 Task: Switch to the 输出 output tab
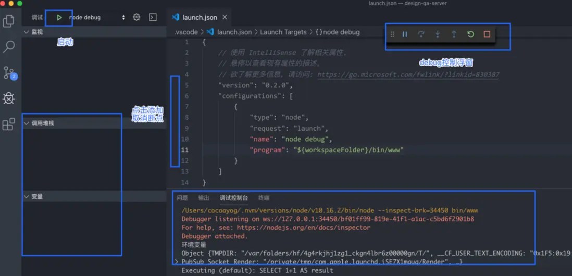204,198
